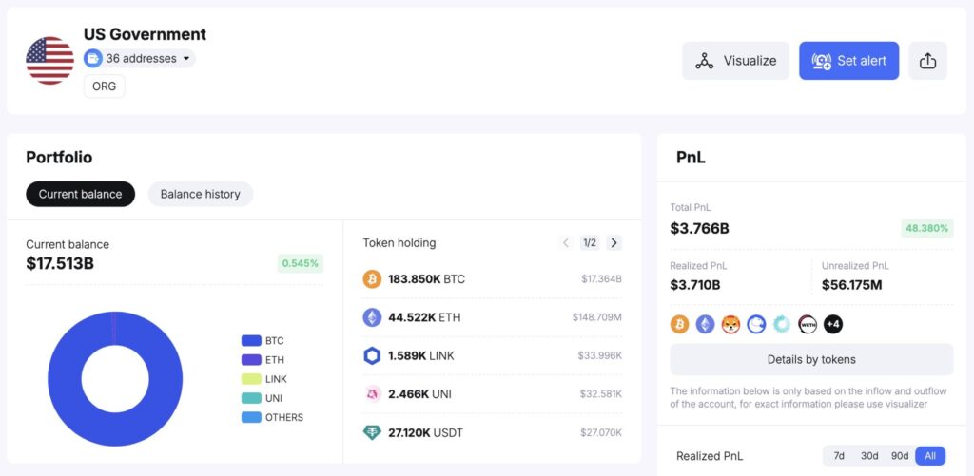The image size is (974, 476).
Task: Click the share/export icon button
Action: pyautogui.click(x=928, y=61)
